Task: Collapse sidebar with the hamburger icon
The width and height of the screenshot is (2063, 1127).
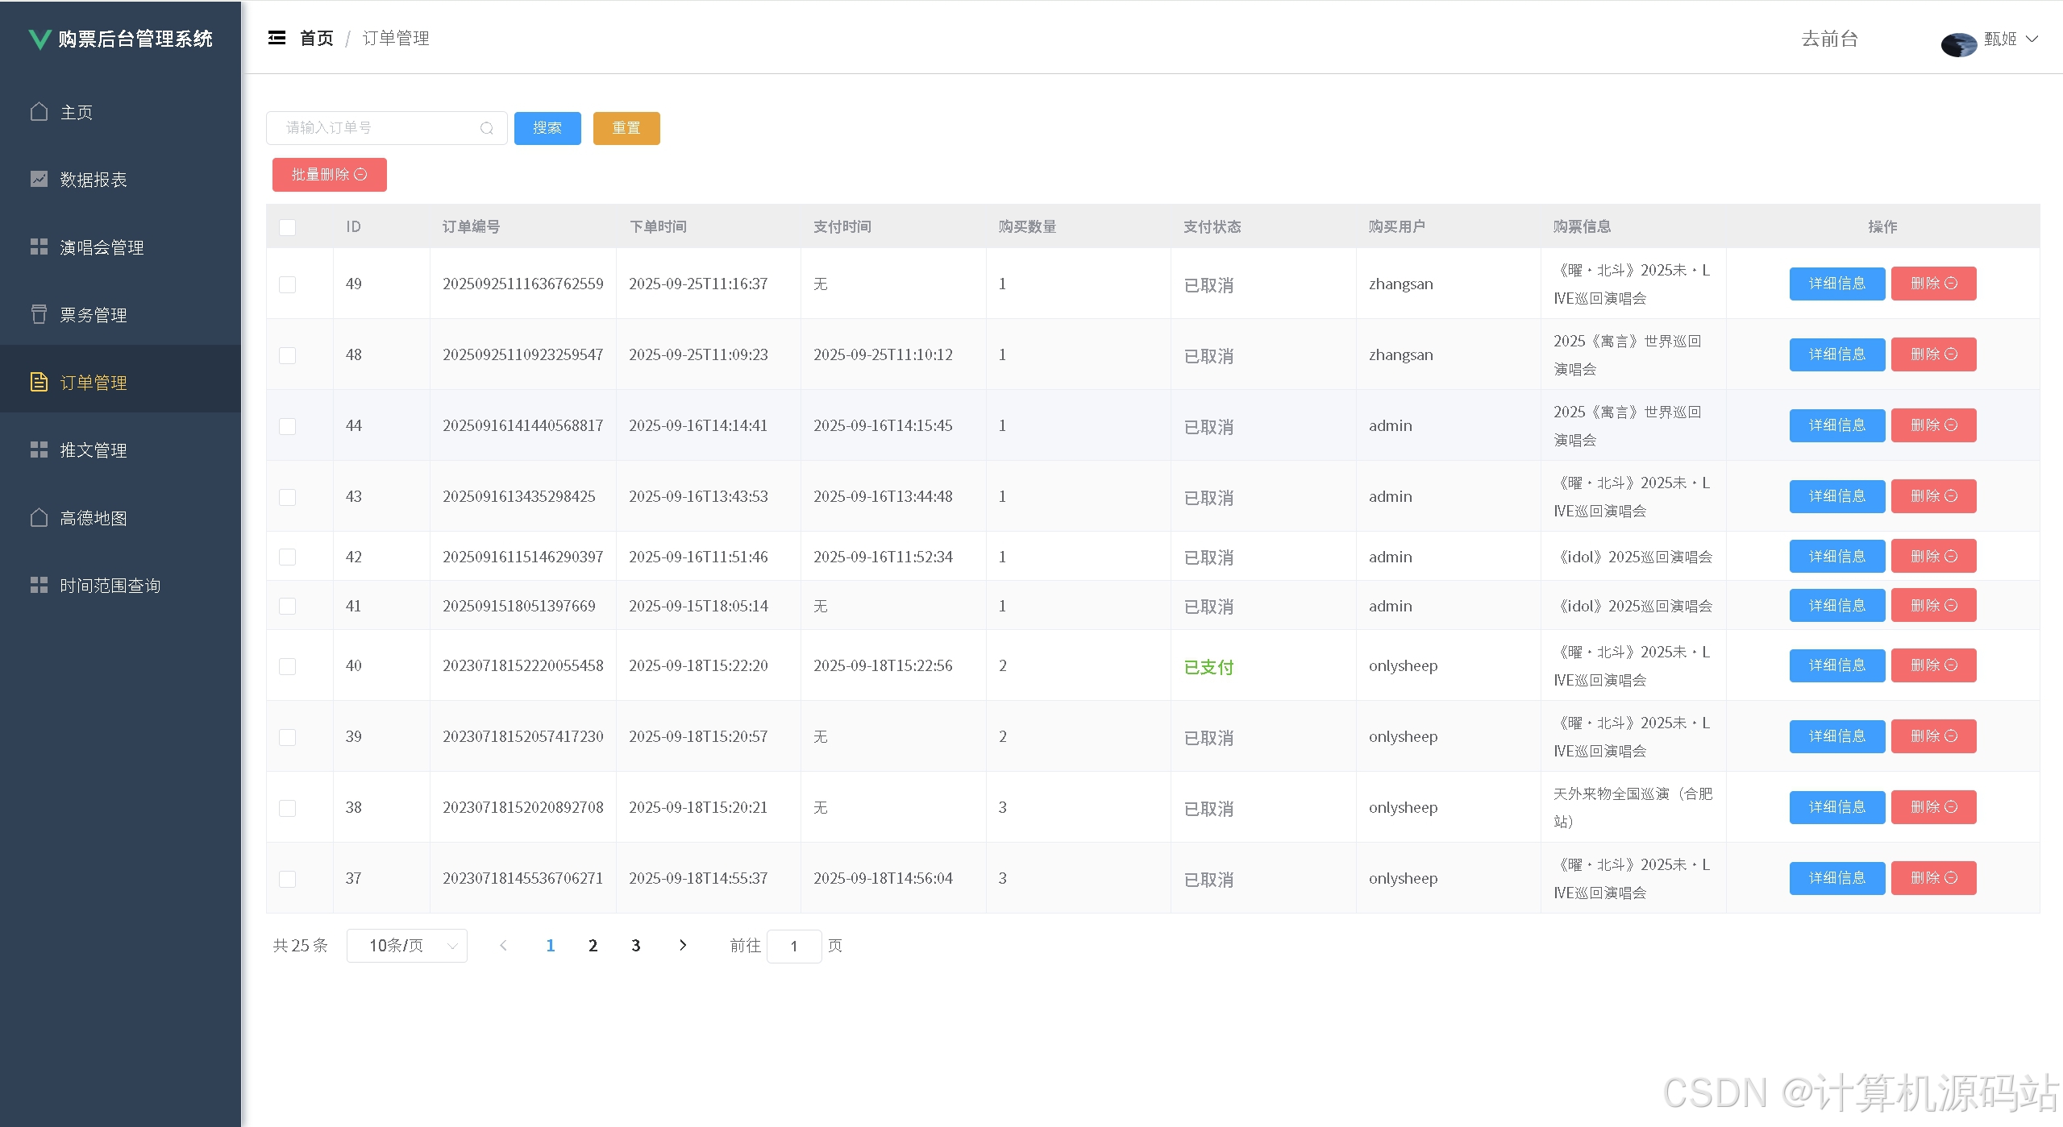Action: pos(277,38)
